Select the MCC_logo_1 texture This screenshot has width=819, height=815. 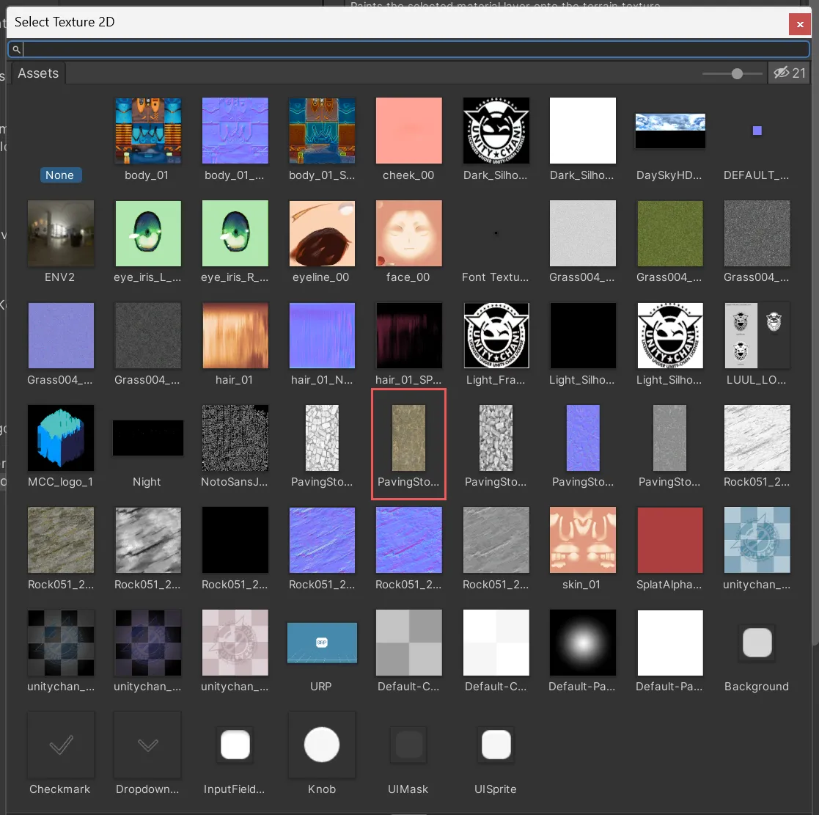click(61, 438)
